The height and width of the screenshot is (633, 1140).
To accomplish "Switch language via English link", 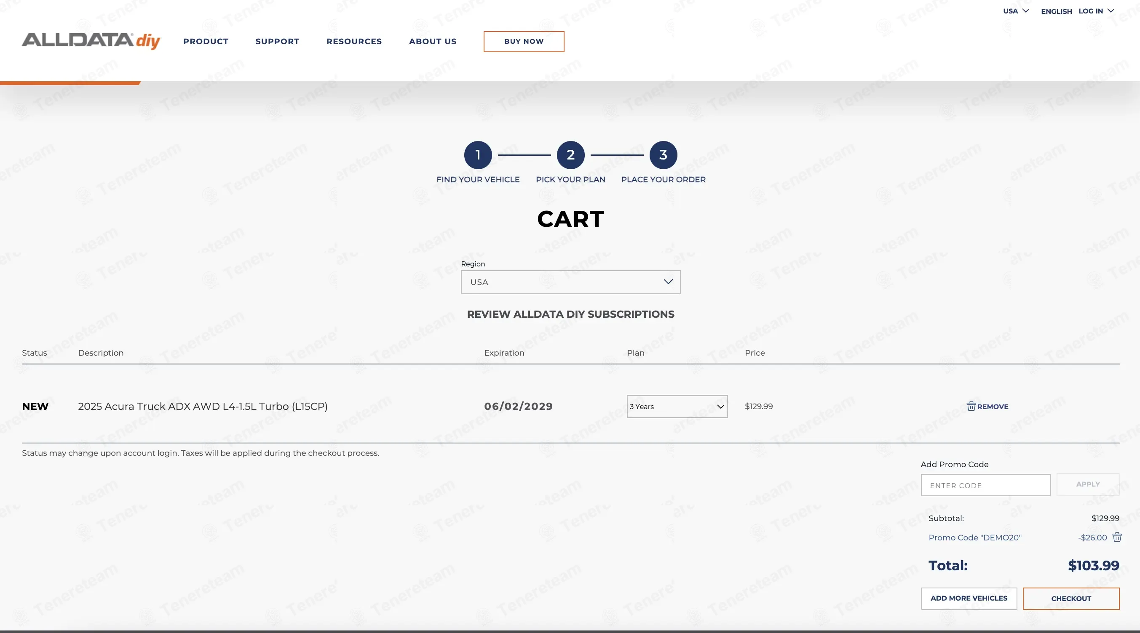I will point(1056,11).
